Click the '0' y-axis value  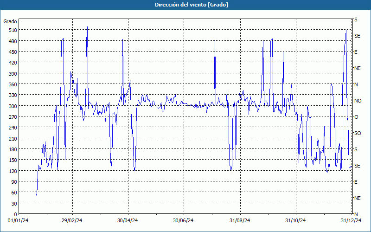(16, 214)
